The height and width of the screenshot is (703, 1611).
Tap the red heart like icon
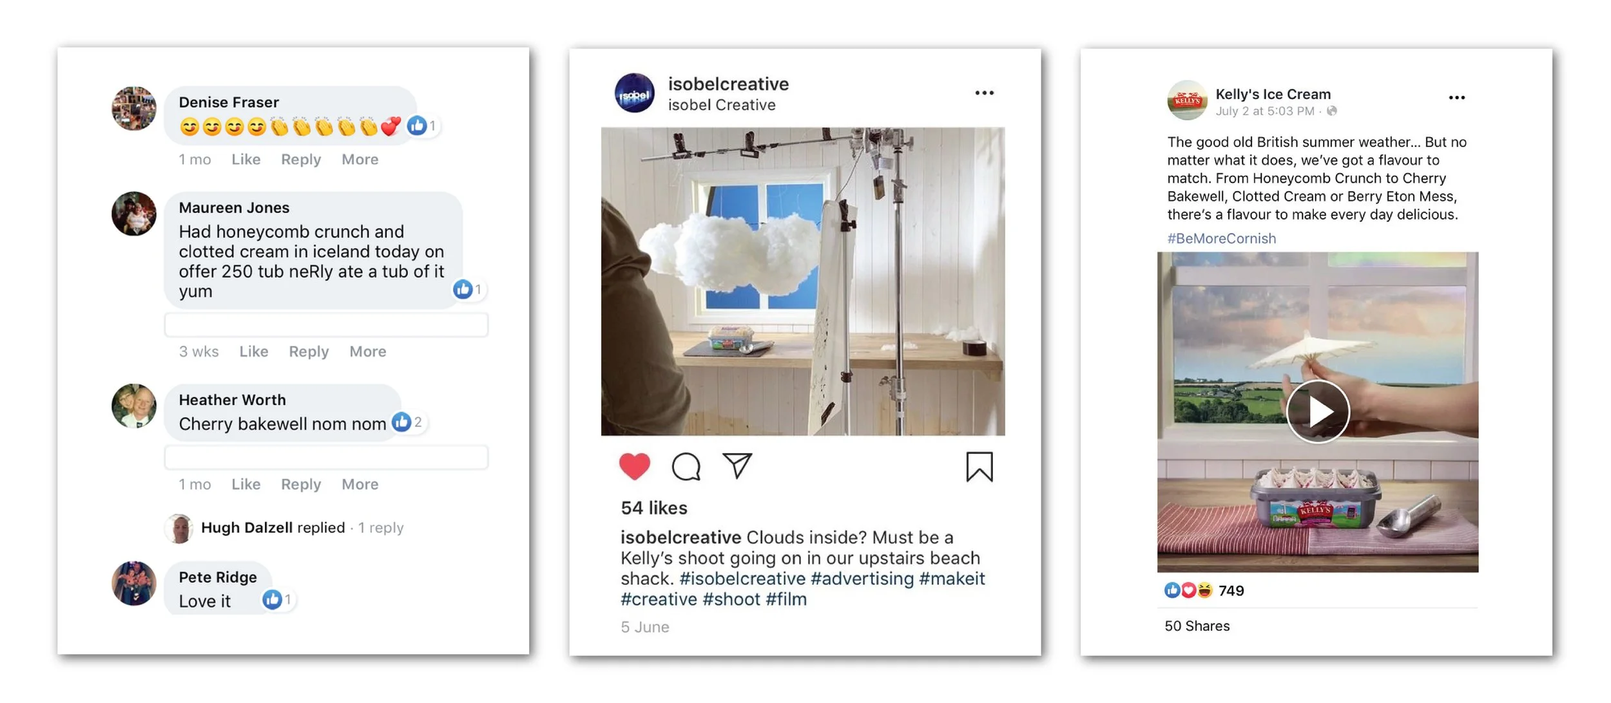pos(634,467)
